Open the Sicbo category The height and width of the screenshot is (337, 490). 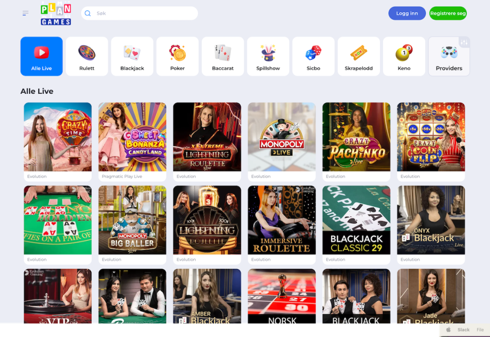pos(313,56)
